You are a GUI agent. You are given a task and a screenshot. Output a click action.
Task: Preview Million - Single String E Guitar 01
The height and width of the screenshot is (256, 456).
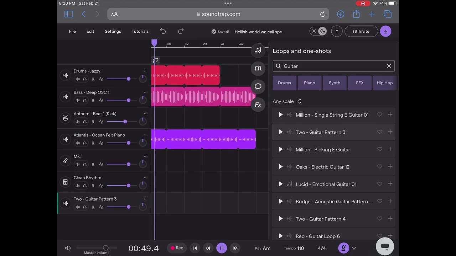[x=280, y=115]
